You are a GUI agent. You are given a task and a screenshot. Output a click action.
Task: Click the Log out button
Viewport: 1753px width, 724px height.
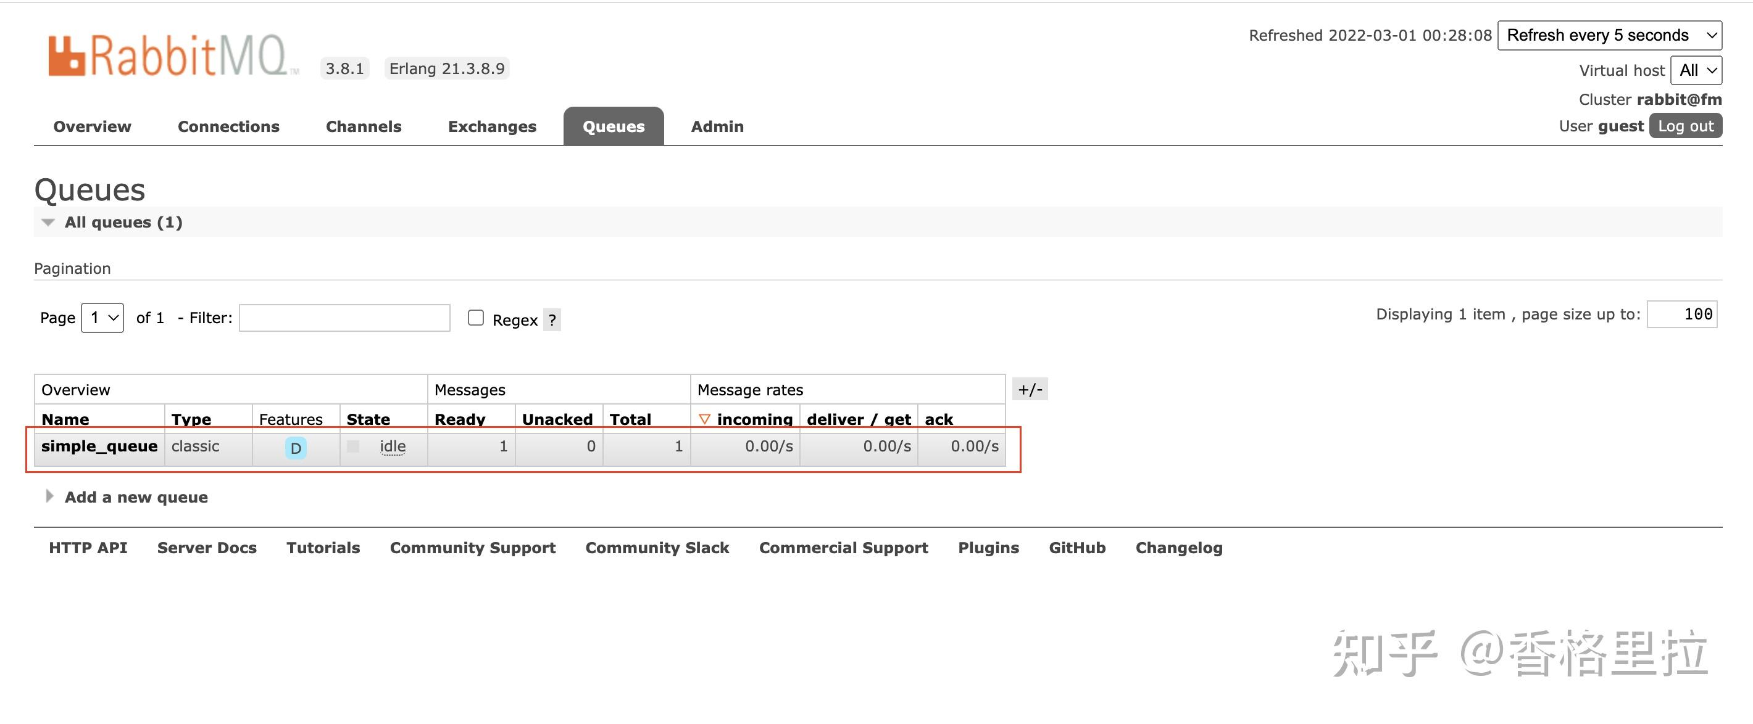point(1685,126)
